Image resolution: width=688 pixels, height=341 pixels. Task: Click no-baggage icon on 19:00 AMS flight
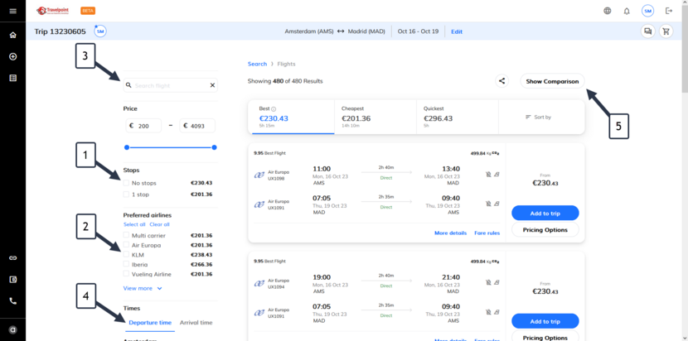[x=488, y=283]
